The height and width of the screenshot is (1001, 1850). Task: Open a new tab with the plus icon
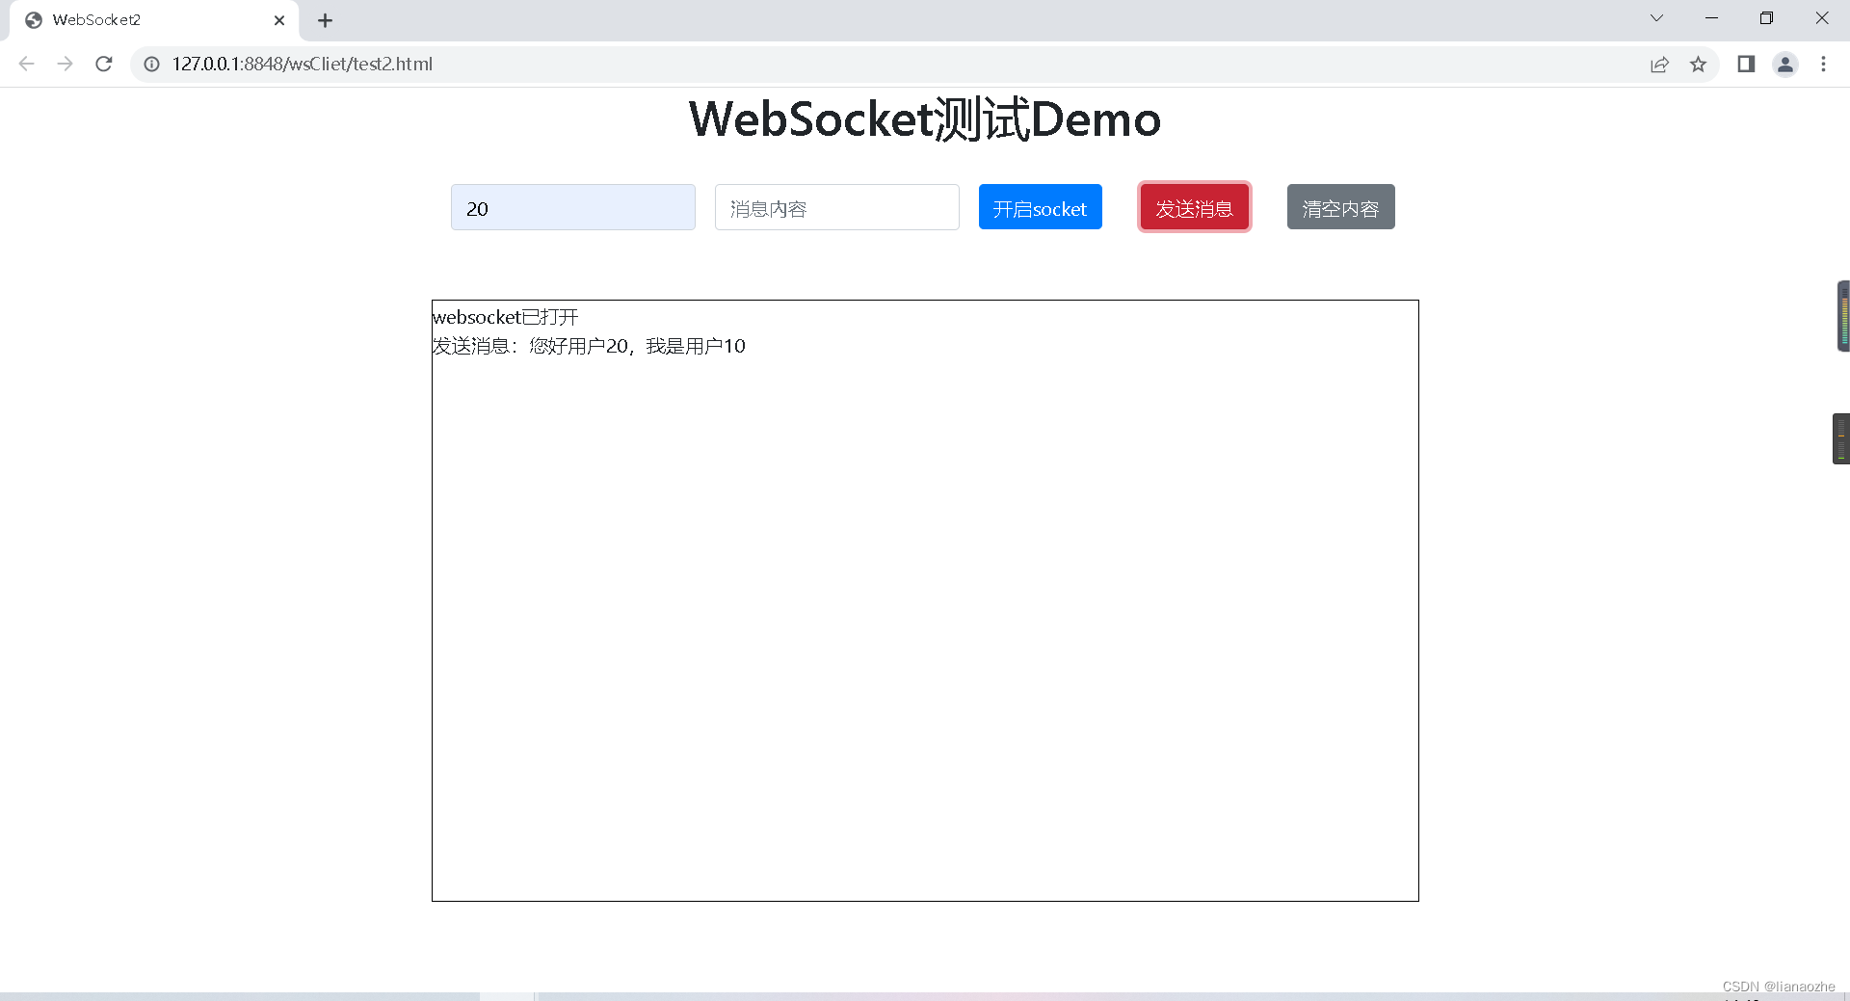325,20
